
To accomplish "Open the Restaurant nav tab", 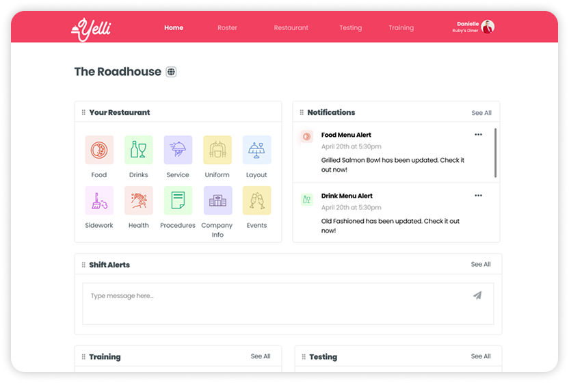I will 291,27.
